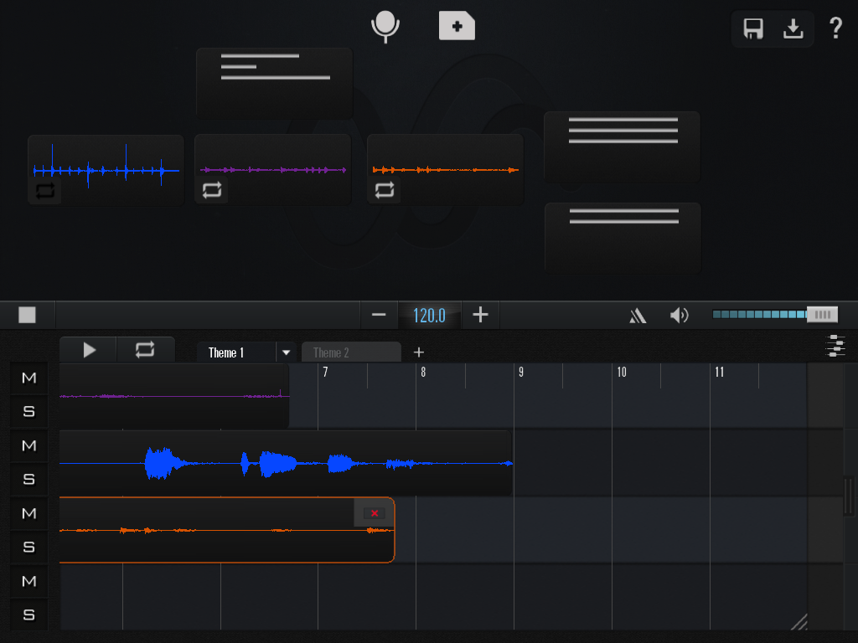Mute the purple track
This screenshot has width=858, height=643.
tap(29, 378)
